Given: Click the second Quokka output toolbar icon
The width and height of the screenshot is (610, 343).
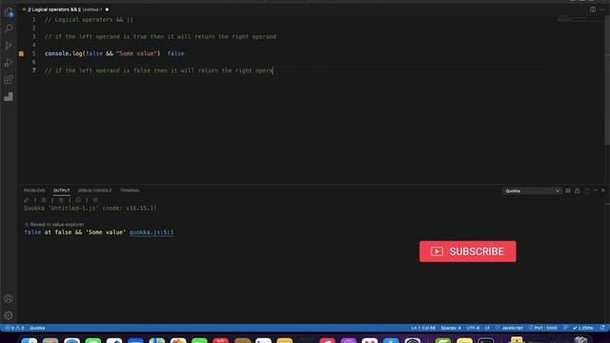Looking at the screenshot, I should click(44, 200).
